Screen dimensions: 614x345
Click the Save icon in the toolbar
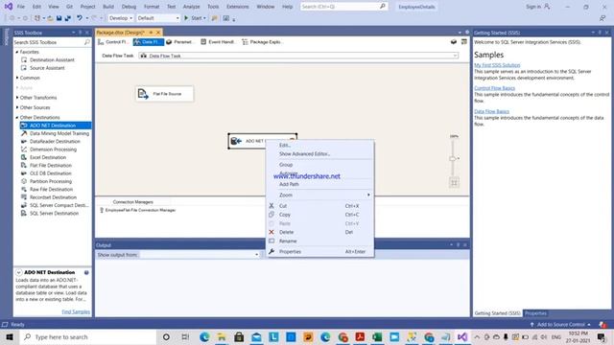click(59, 18)
